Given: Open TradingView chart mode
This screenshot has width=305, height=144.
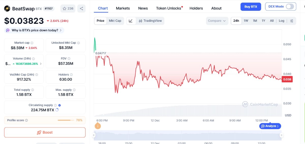Looking at the screenshot, I should coord(150,21).
